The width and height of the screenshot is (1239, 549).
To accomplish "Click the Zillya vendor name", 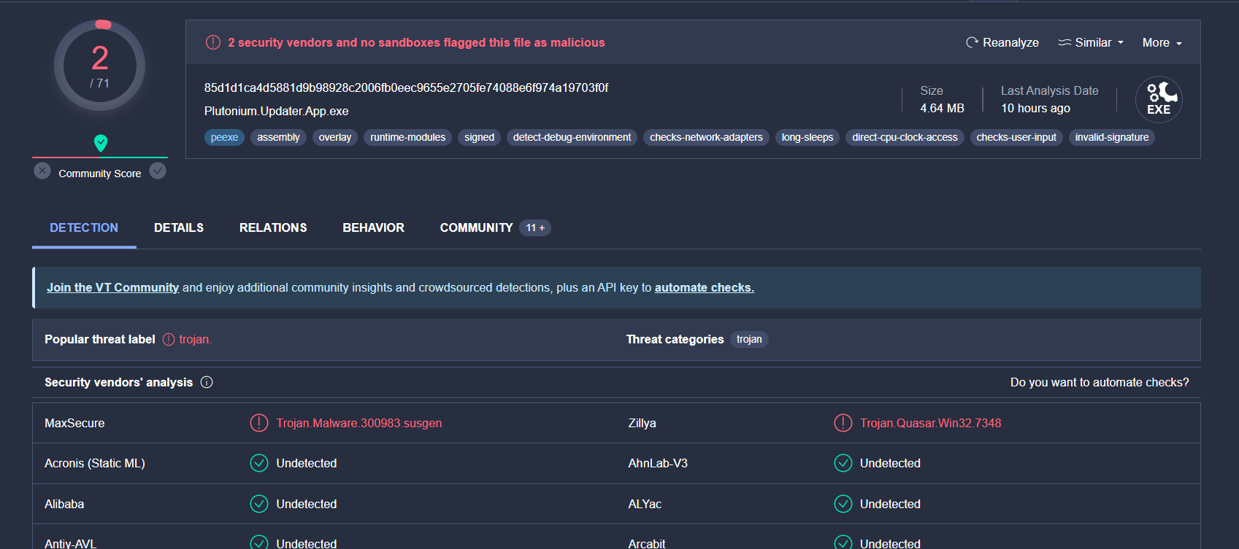I will [642, 423].
